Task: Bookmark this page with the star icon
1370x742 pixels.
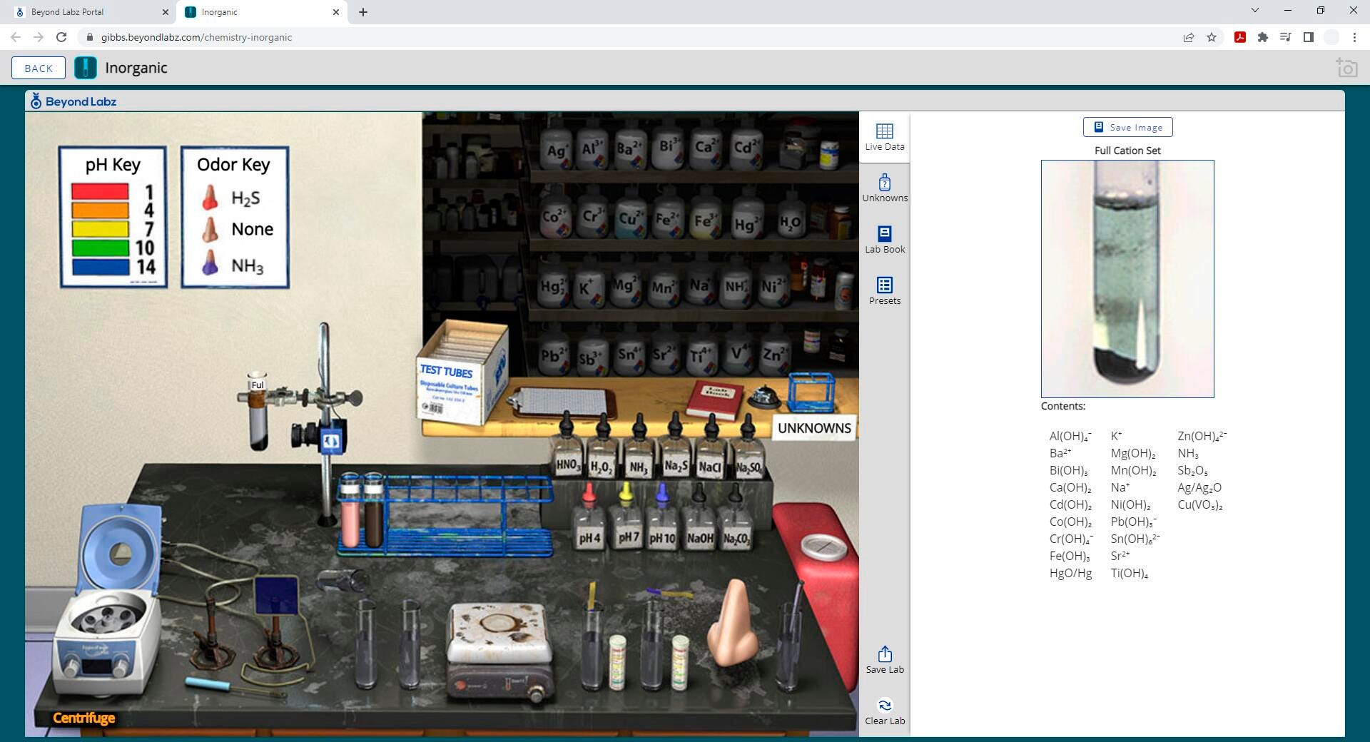Action: click(1212, 37)
